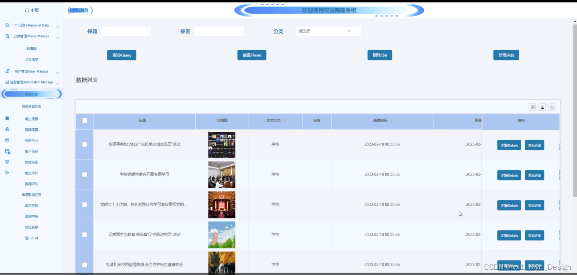Viewport: 577px width, 275px height.
Task: Expand the 个人资料/Personal Data menu chevron
Action: pos(58,26)
